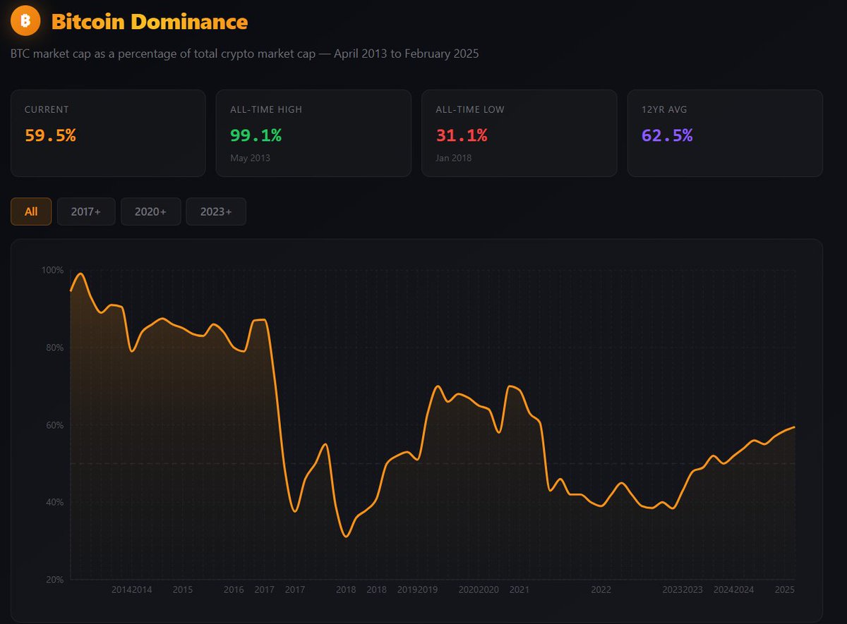Switch to the 2023+ range tab
The height and width of the screenshot is (624, 847).
216,212
